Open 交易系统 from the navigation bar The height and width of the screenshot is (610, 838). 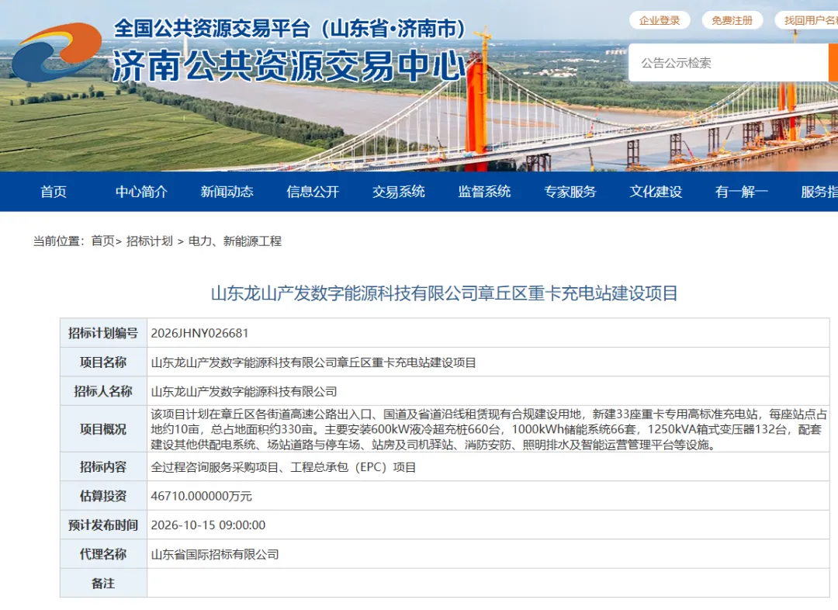(x=399, y=192)
